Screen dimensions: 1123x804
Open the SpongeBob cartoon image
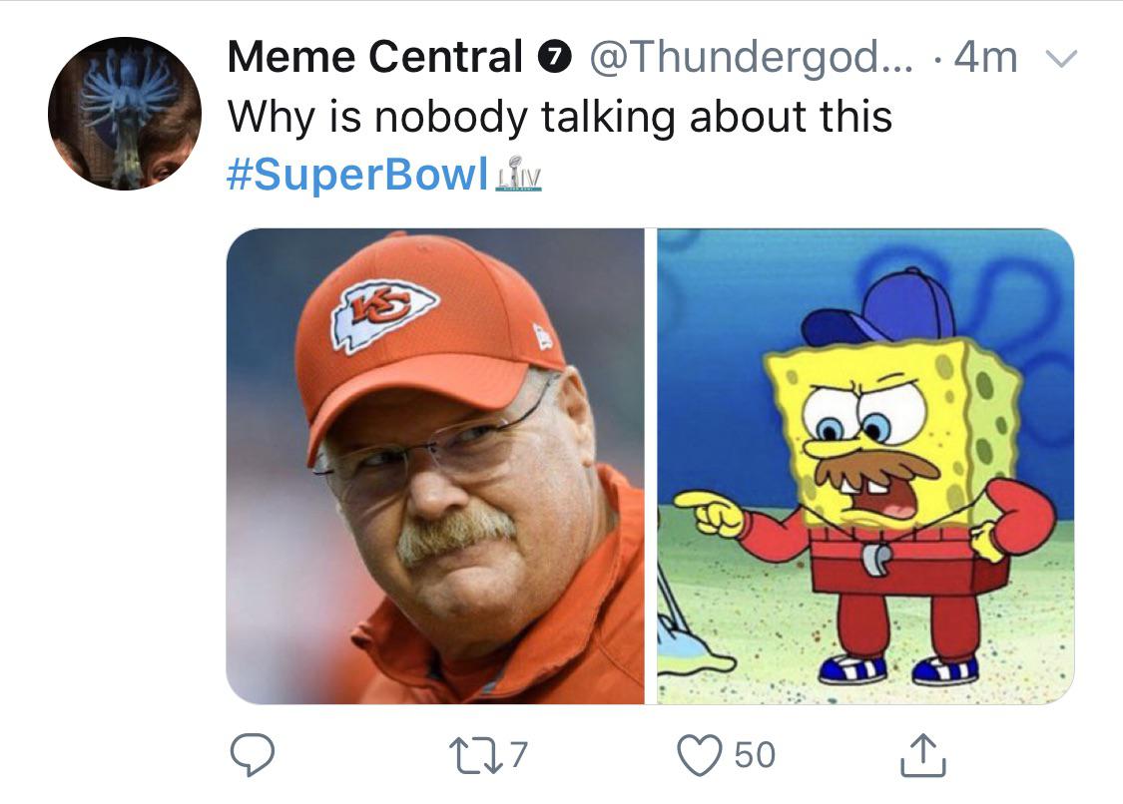click(865, 466)
